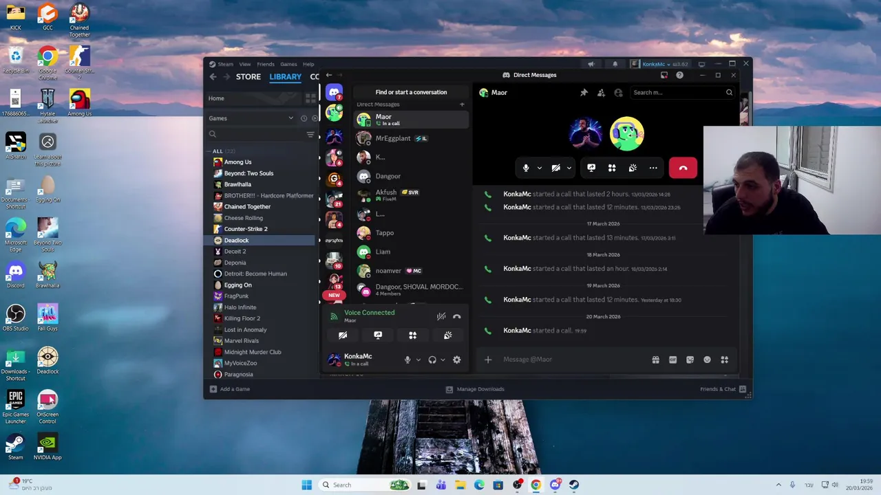Go back with Steam's back arrow
The height and width of the screenshot is (495, 881).
[213, 77]
